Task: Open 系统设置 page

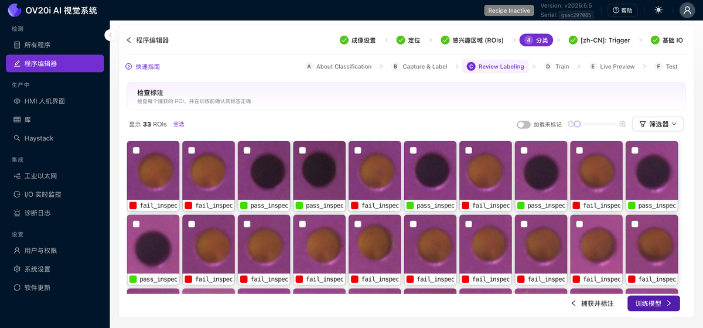Action: tap(55, 269)
